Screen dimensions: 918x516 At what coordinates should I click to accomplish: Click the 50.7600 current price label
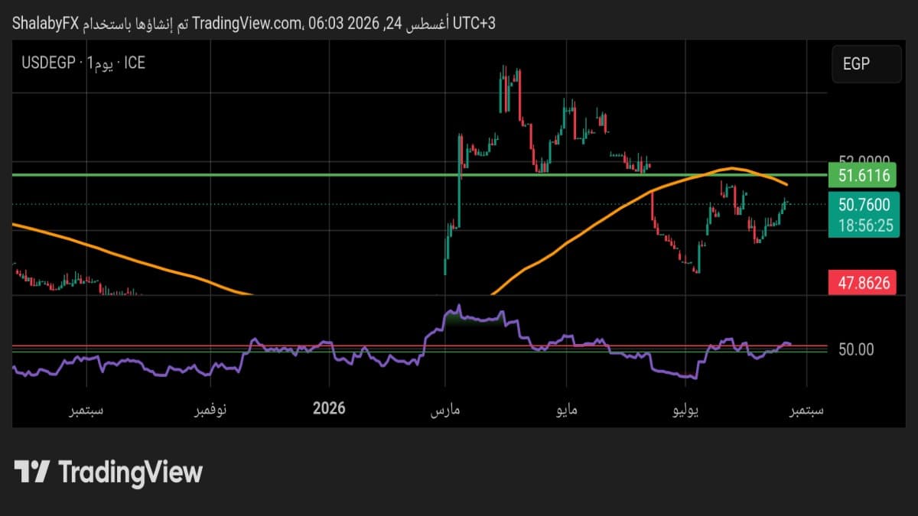pyautogui.click(x=863, y=204)
